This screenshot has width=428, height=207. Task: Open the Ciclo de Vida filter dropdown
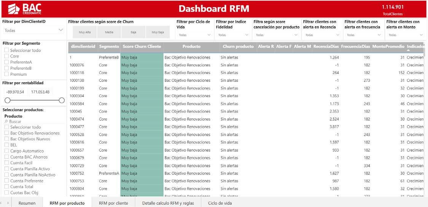(195, 35)
